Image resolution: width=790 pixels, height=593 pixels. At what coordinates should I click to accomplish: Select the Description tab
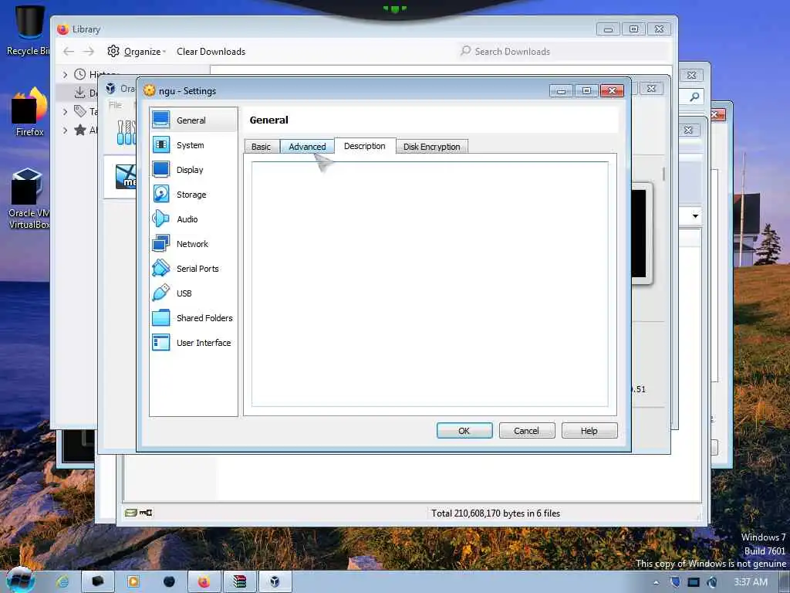(365, 146)
